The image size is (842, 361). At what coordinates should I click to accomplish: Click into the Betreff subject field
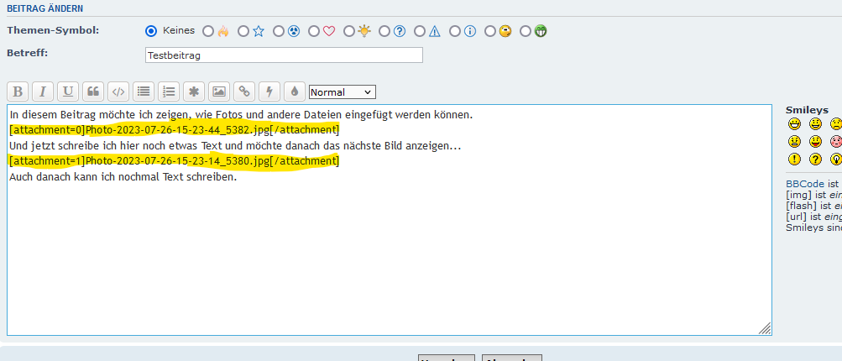coord(284,55)
